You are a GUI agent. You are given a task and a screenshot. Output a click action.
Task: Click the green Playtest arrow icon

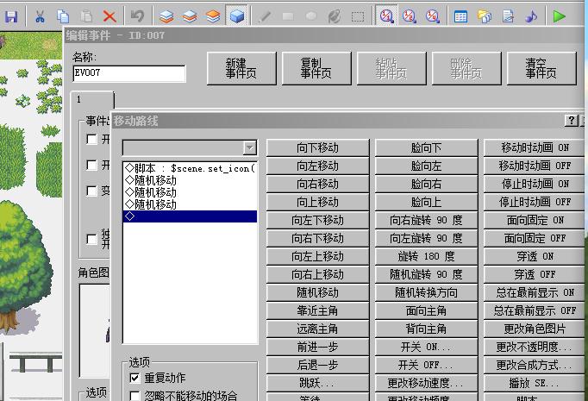[x=560, y=16]
